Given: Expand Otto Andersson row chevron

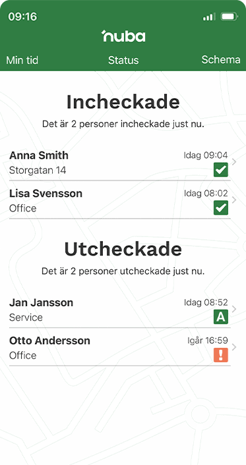Looking at the screenshot, I should click(234, 347).
